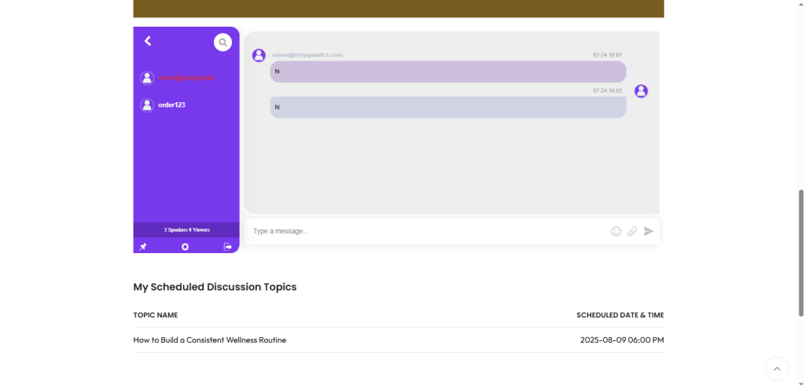Image resolution: width=805 pixels, height=389 pixels.
Task: Click the Topic Name column header
Action: point(156,315)
